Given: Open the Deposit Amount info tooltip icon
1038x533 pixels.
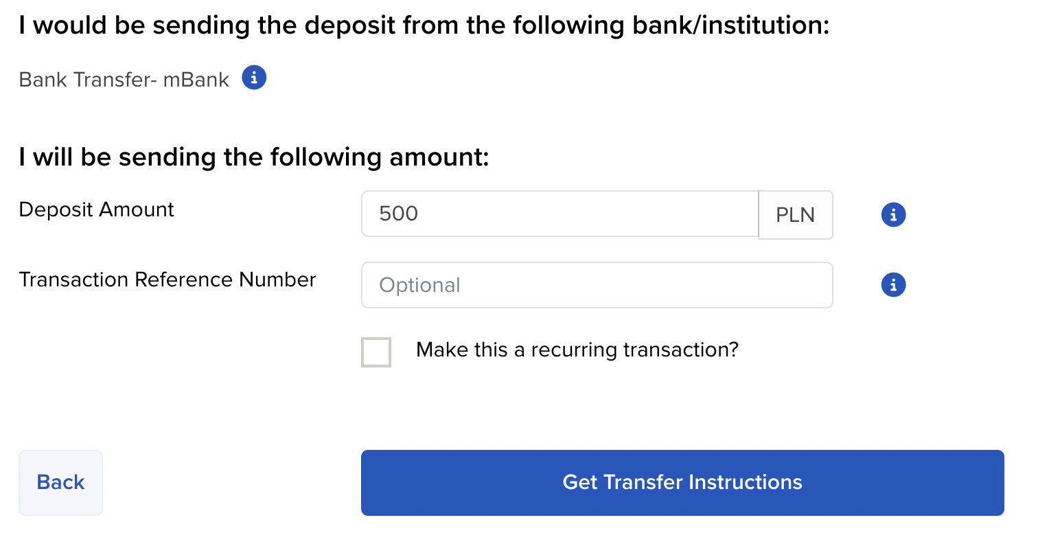Looking at the screenshot, I should pyautogui.click(x=893, y=215).
